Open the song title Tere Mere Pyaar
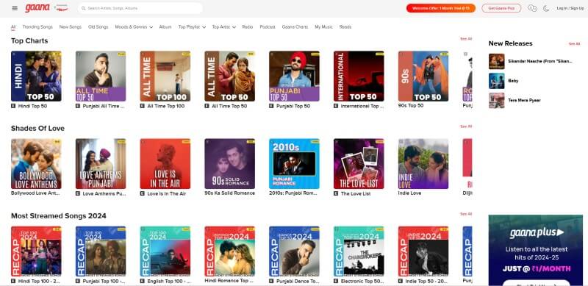Image resolution: width=588 pixels, height=286 pixels. (x=524, y=101)
